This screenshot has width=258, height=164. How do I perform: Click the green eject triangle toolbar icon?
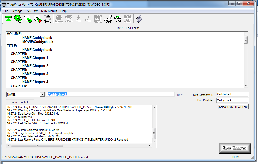8,19
